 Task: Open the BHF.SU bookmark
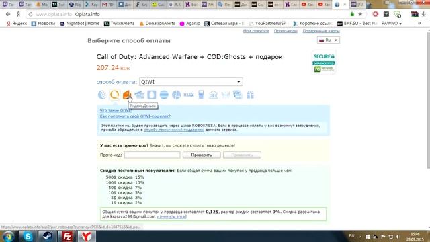[x=357, y=24]
